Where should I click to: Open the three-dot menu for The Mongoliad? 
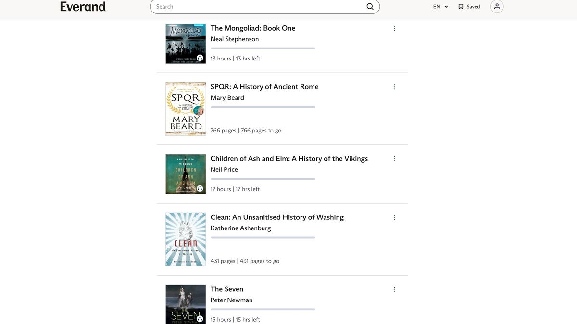tap(394, 28)
